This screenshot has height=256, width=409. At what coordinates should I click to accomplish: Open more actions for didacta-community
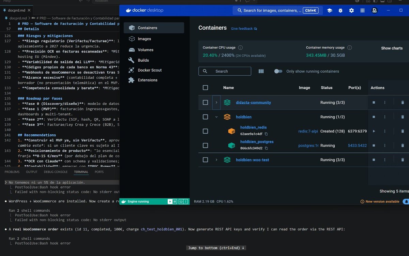click(385, 103)
